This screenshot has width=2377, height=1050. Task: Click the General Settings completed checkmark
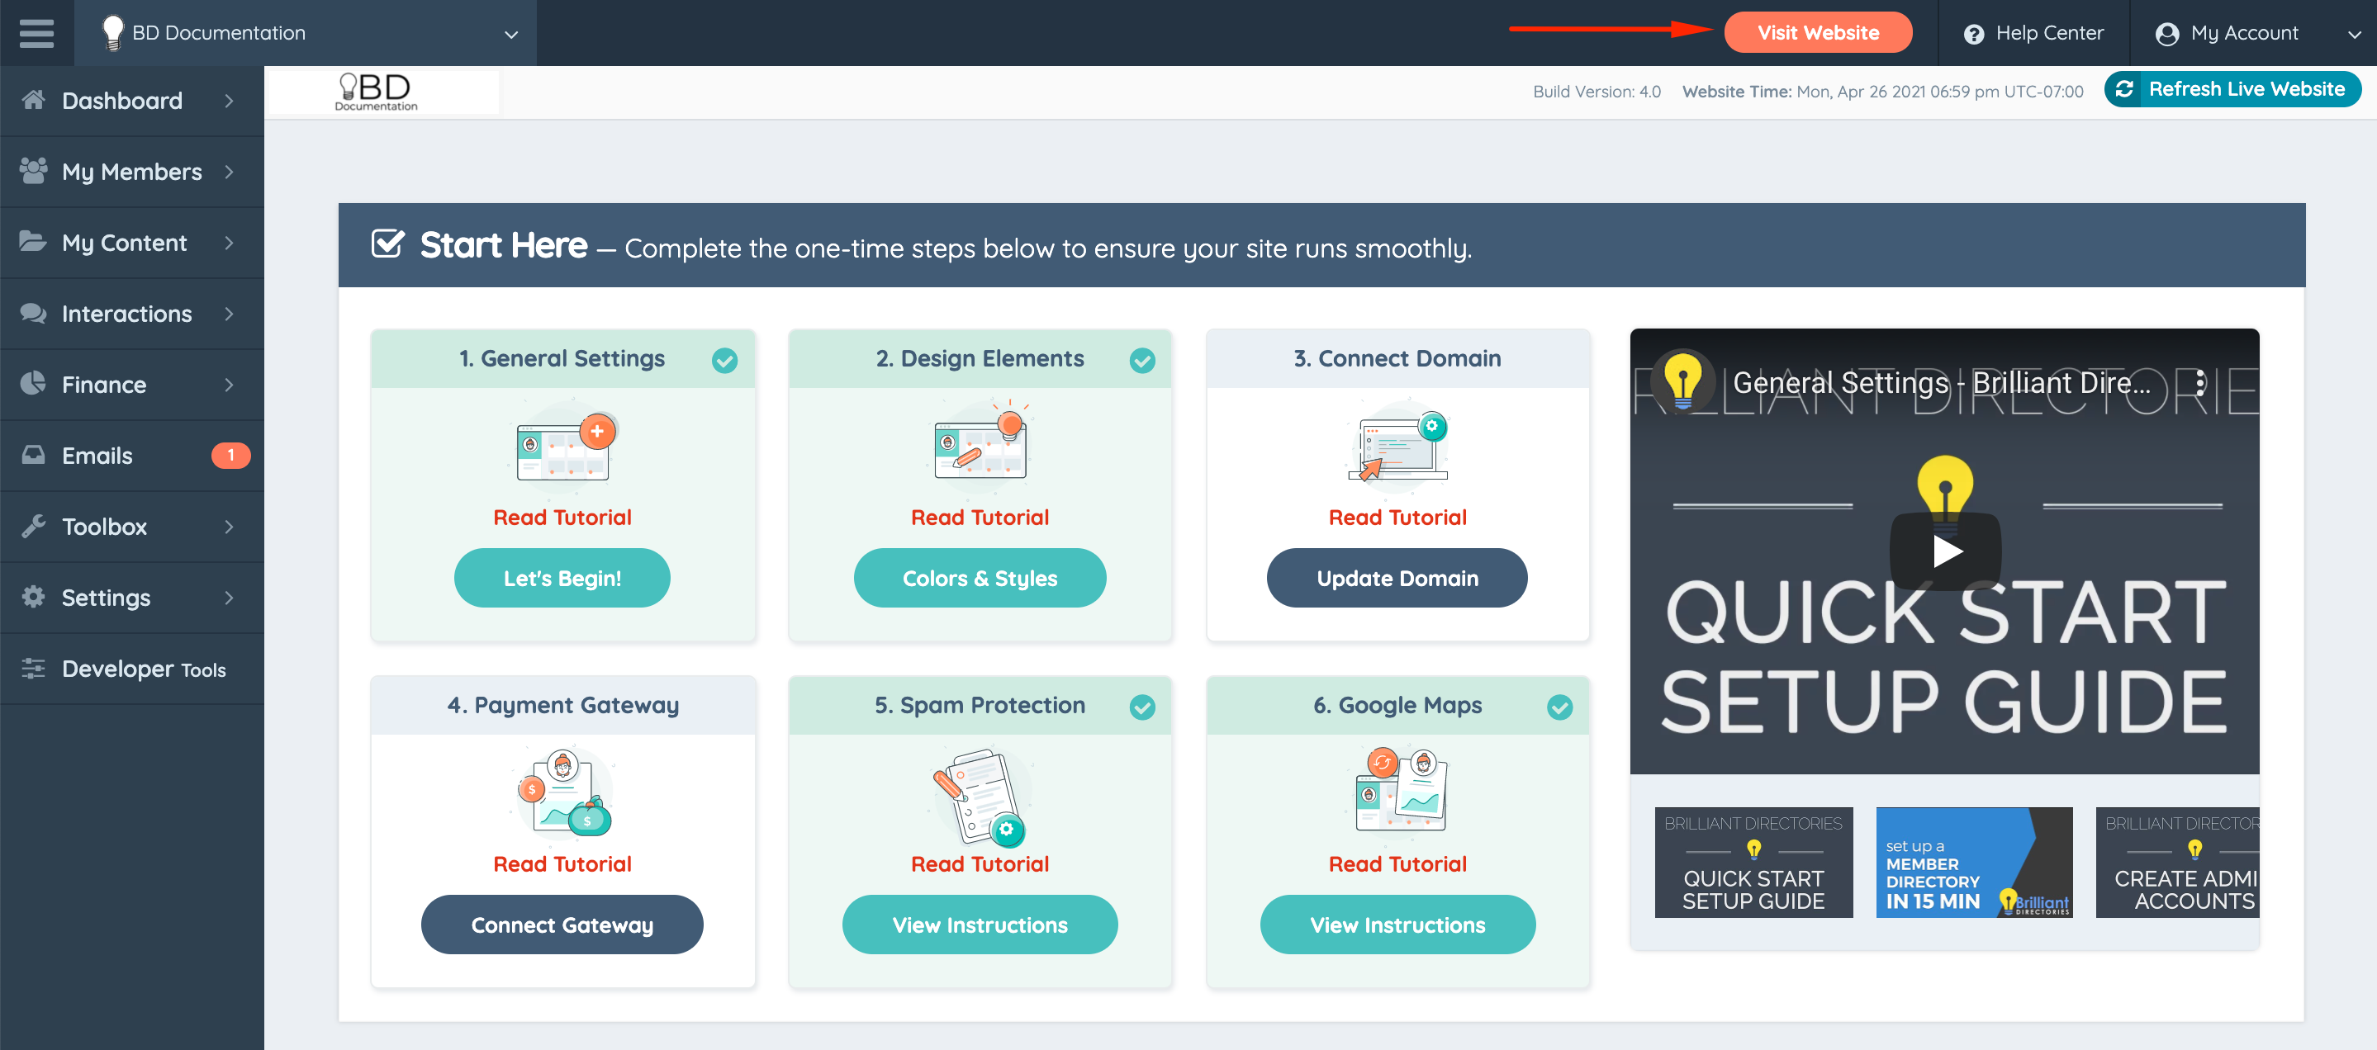[724, 361]
